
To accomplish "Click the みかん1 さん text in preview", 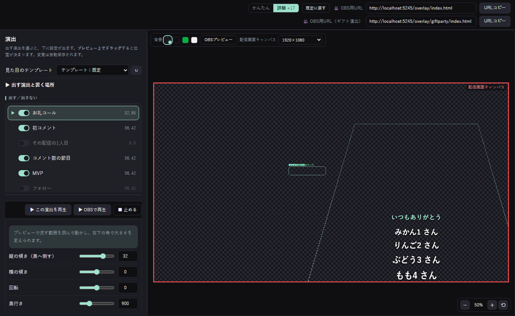I will pyautogui.click(x=416, y=232).
